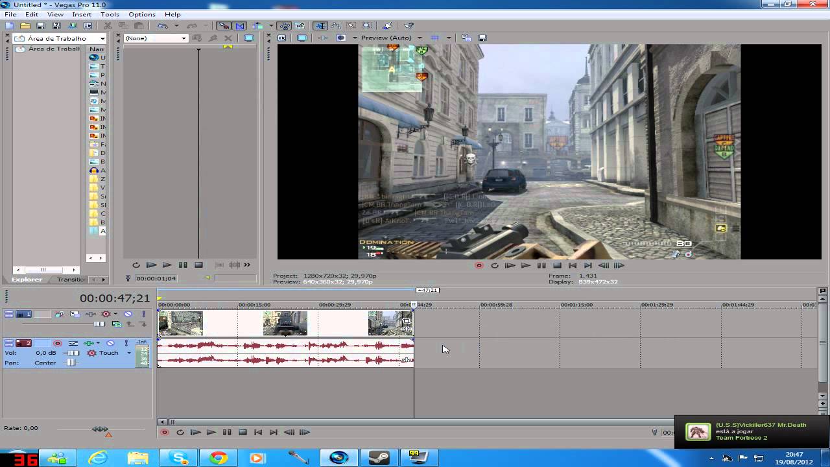Save the preview snapshot to file
This screenshot has width=830, height=467.
click(482, 38)
